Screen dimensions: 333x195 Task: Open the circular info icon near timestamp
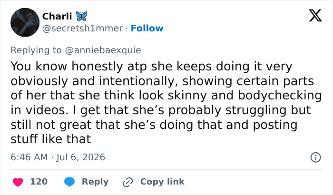pyautogui.click(x=315, y=157)
